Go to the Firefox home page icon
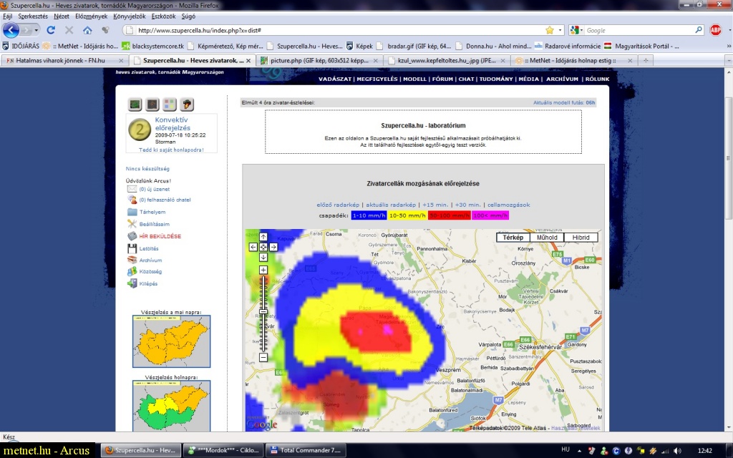The width and height of the screenshot is (733, 458). [87, 30]
